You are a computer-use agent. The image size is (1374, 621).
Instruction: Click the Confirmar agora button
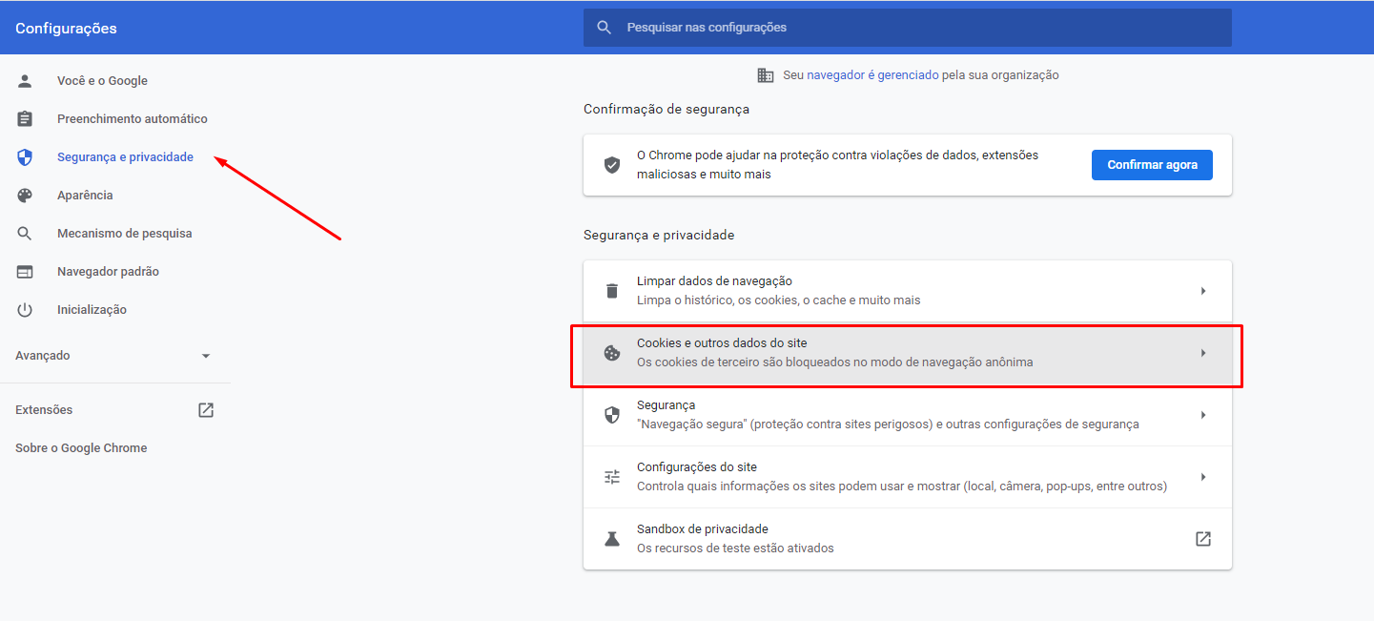(x=1152, y=165)
